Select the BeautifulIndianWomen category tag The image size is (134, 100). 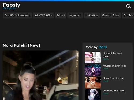[x=17, y=15]
